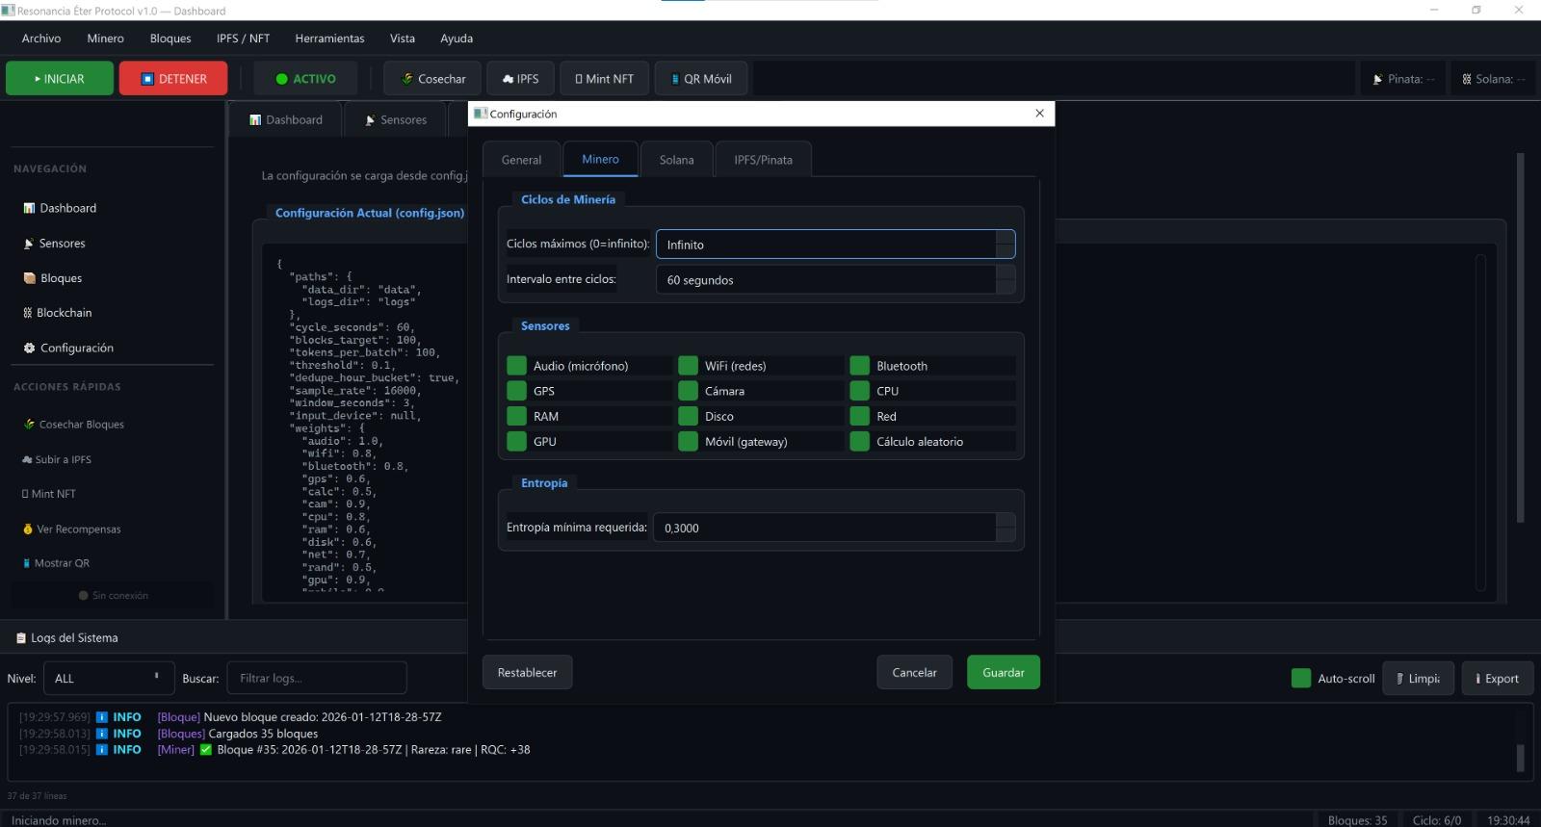Open the Herramientas menu
Viewport: 1541px width, 827px height.
pos(329,39)
